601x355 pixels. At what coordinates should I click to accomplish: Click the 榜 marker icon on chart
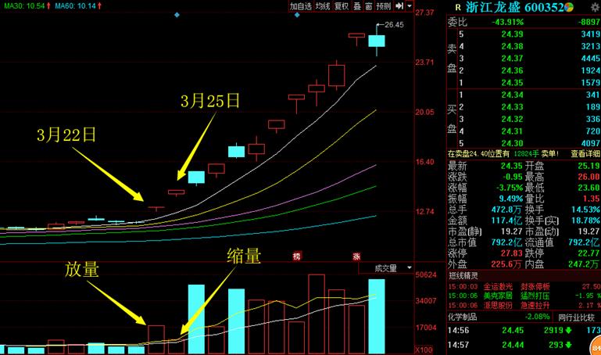pos(296,256)
